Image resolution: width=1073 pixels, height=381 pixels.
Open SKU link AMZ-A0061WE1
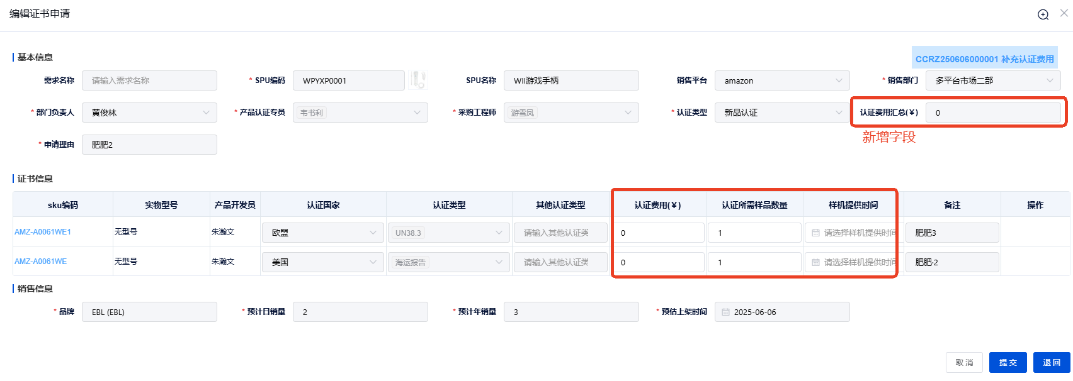(43, 232)
